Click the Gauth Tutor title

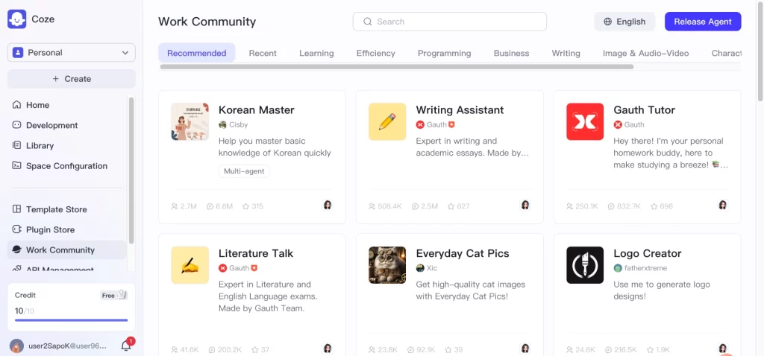(644, 110)
